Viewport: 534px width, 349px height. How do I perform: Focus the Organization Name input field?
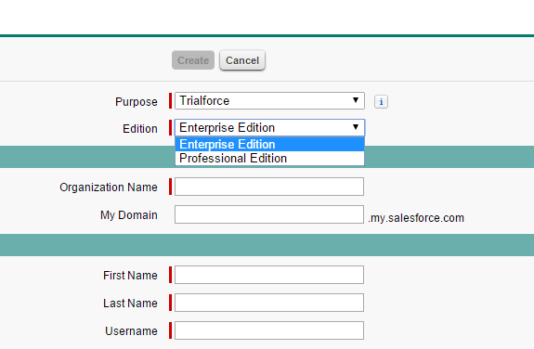pos(269,187)
